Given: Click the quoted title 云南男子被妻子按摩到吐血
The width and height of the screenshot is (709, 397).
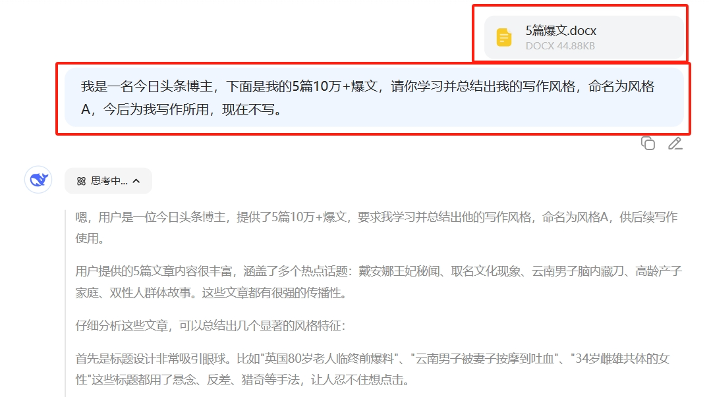Looking at the screenshot, I should click(x=485, y=359).
